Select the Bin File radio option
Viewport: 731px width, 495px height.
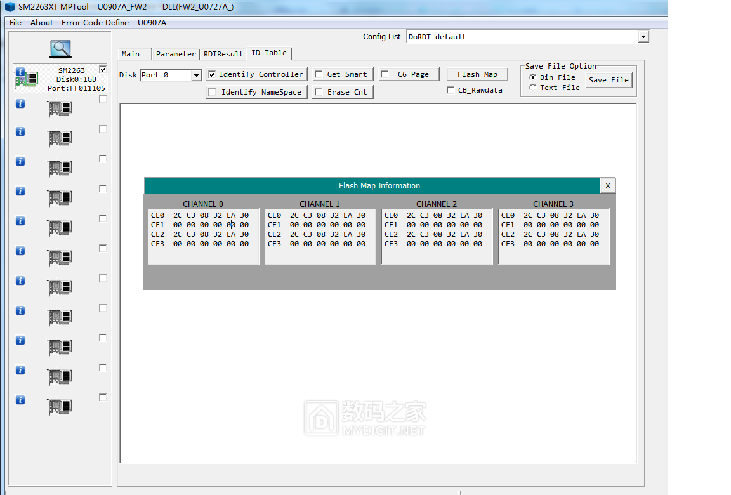click(x=532, y=77)
